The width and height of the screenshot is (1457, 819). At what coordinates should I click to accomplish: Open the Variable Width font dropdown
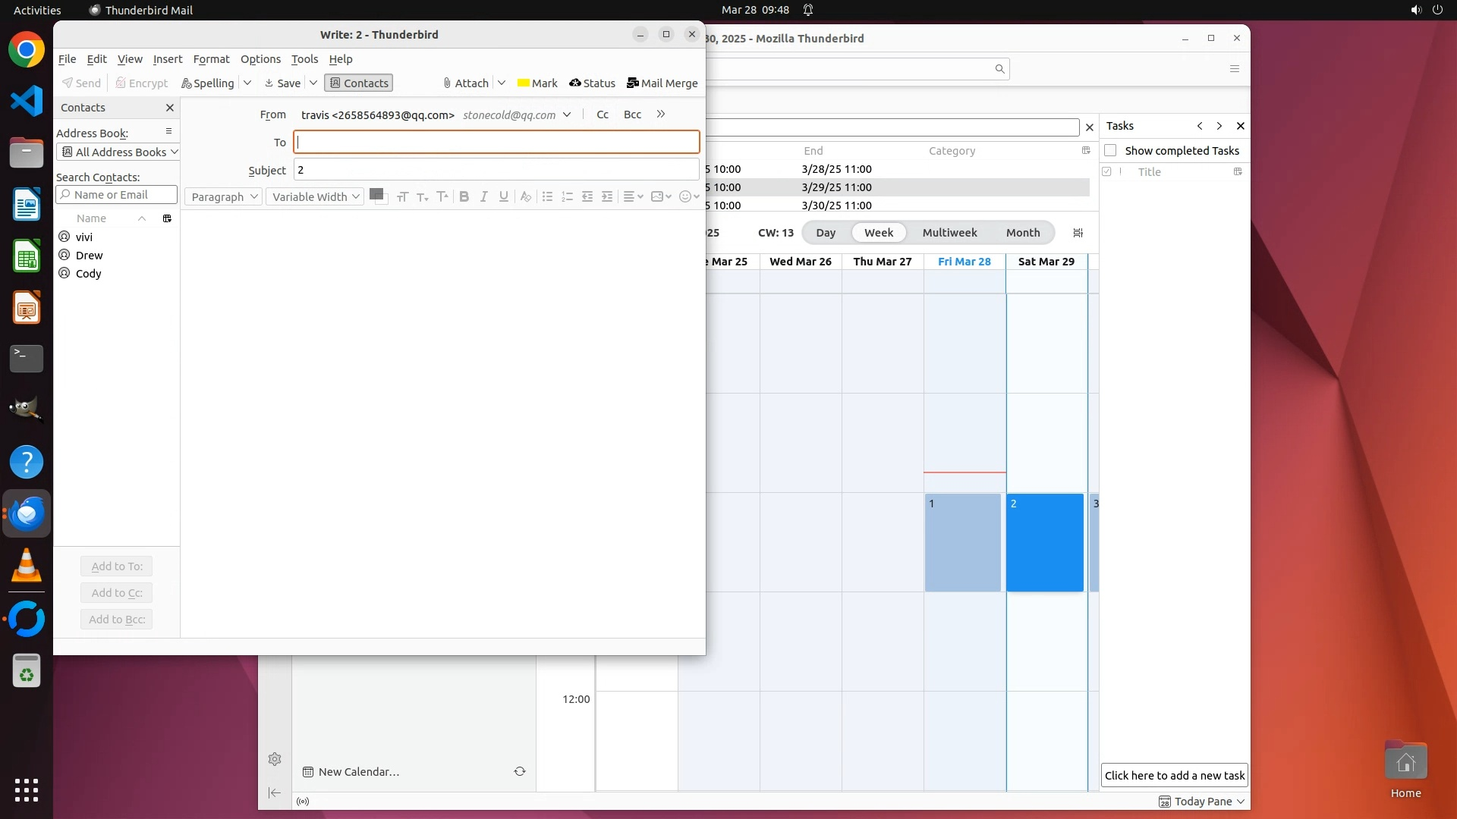(315, 197)
